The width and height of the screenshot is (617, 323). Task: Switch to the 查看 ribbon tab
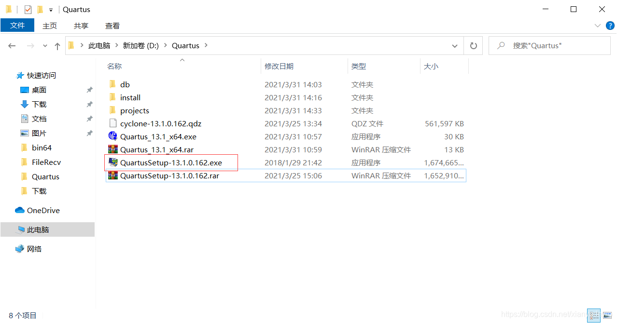(112, 26)
